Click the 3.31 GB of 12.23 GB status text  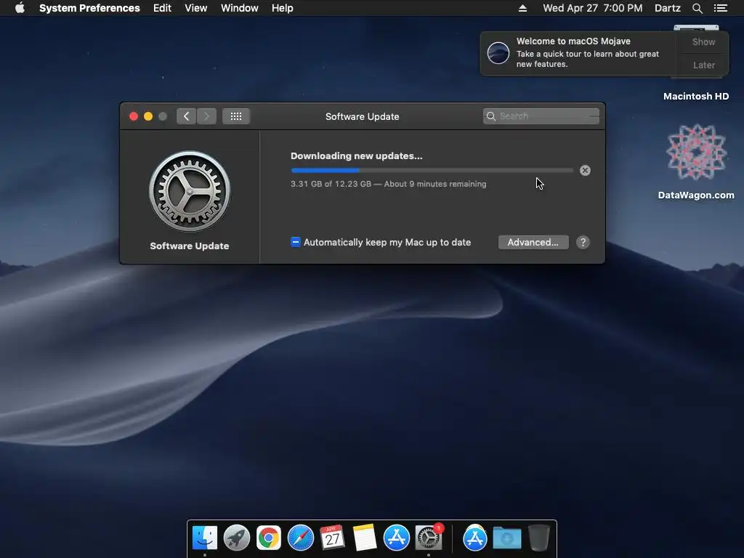(388, 184)
